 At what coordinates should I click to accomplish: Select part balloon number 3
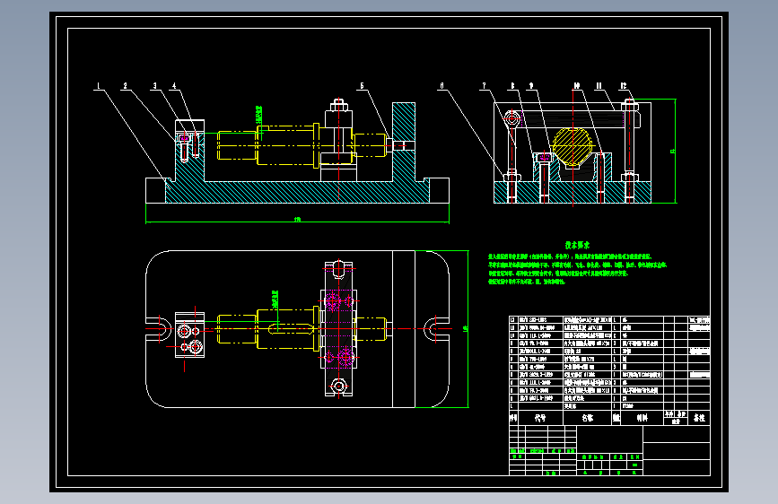(x=155, y=86)
